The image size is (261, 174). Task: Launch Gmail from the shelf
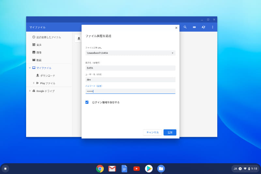[x=112, y=169]
